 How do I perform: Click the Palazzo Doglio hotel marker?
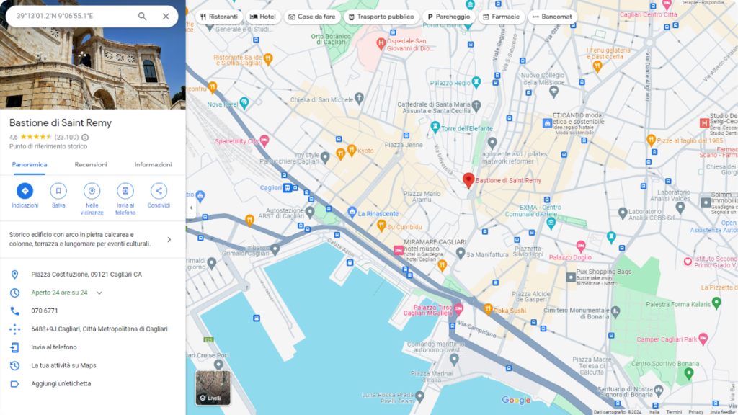pyautogui.click(x=581, y=246)
